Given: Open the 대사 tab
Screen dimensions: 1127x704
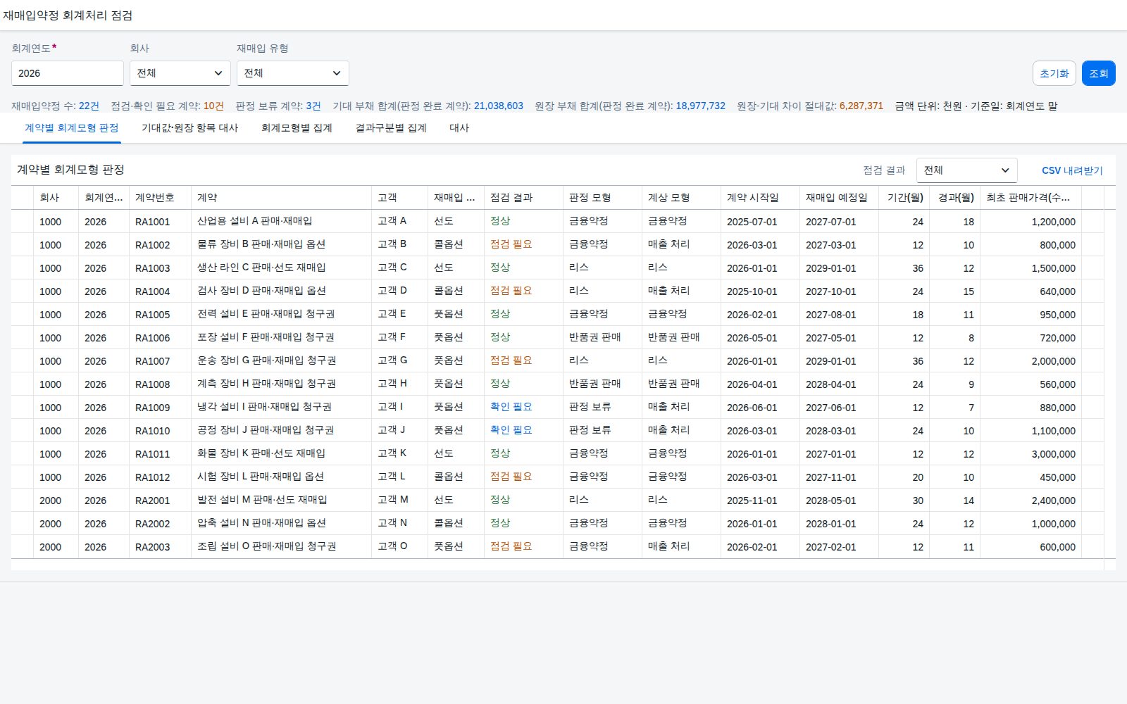Looking at the screenshot, I should [x=459, y=128].
